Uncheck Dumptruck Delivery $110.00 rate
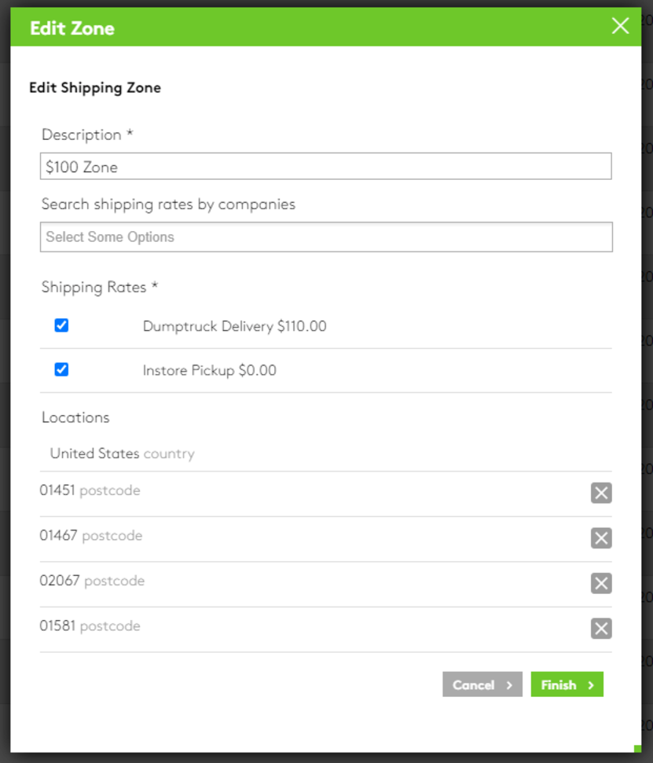Image resolution: width=653 pixels, height=763 pixels. [61, 325]
